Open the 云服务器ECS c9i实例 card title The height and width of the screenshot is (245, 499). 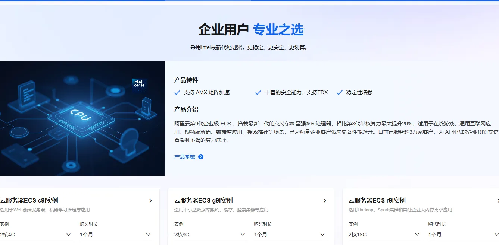29,200
